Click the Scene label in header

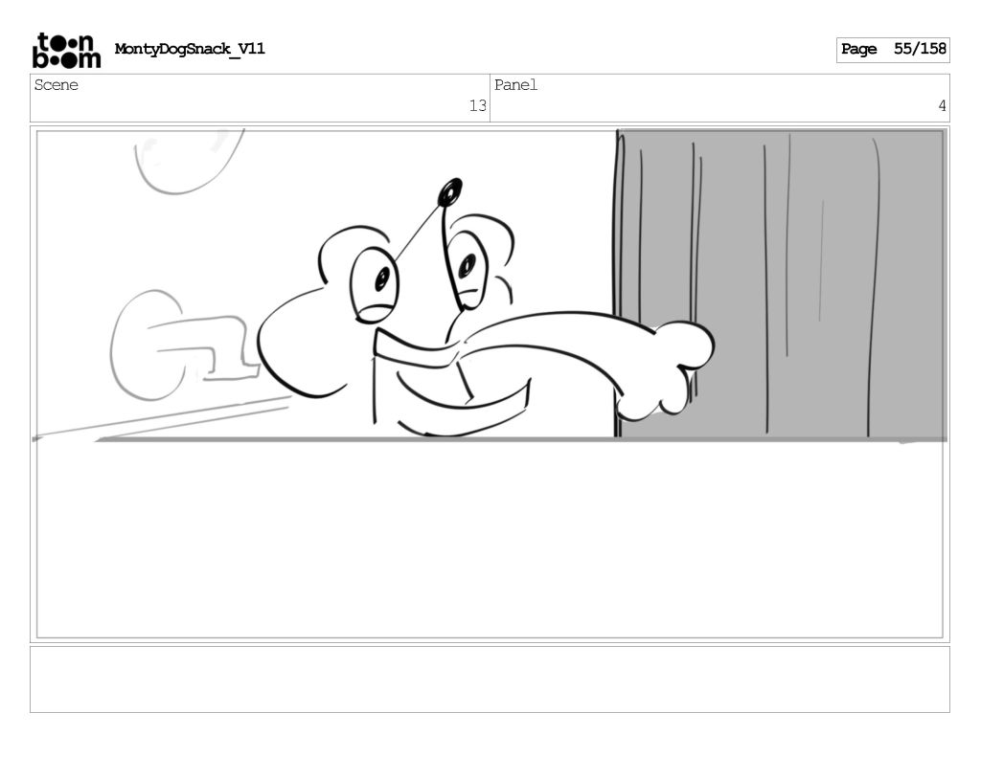[x=57, y=85]
